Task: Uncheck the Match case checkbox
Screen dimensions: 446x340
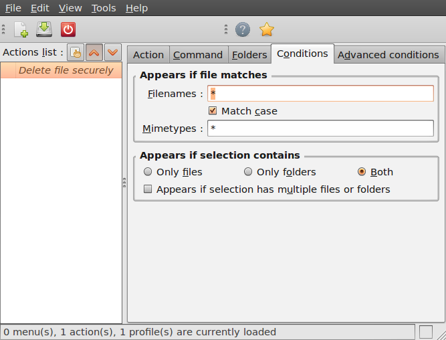Action: [x=213, y=111]
